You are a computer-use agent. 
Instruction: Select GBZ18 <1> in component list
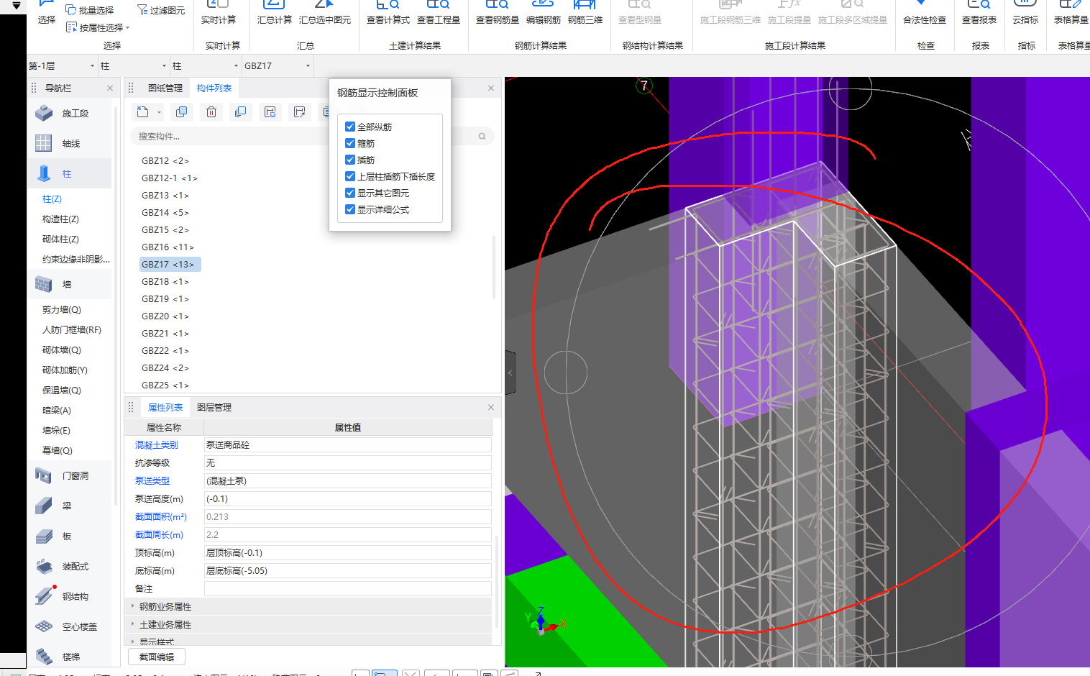[165, 281]
